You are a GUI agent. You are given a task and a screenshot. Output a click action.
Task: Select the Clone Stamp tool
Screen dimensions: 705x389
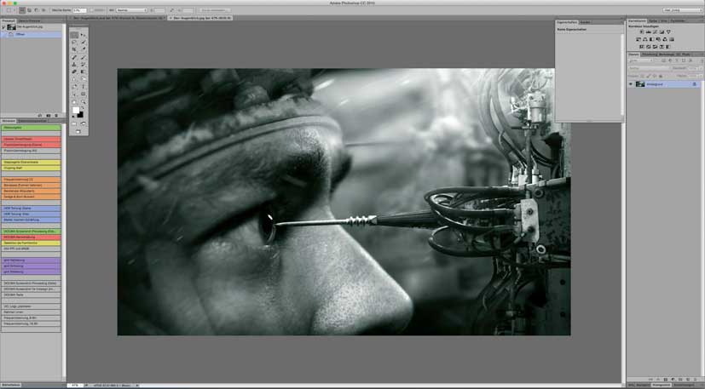pos(74,64)
